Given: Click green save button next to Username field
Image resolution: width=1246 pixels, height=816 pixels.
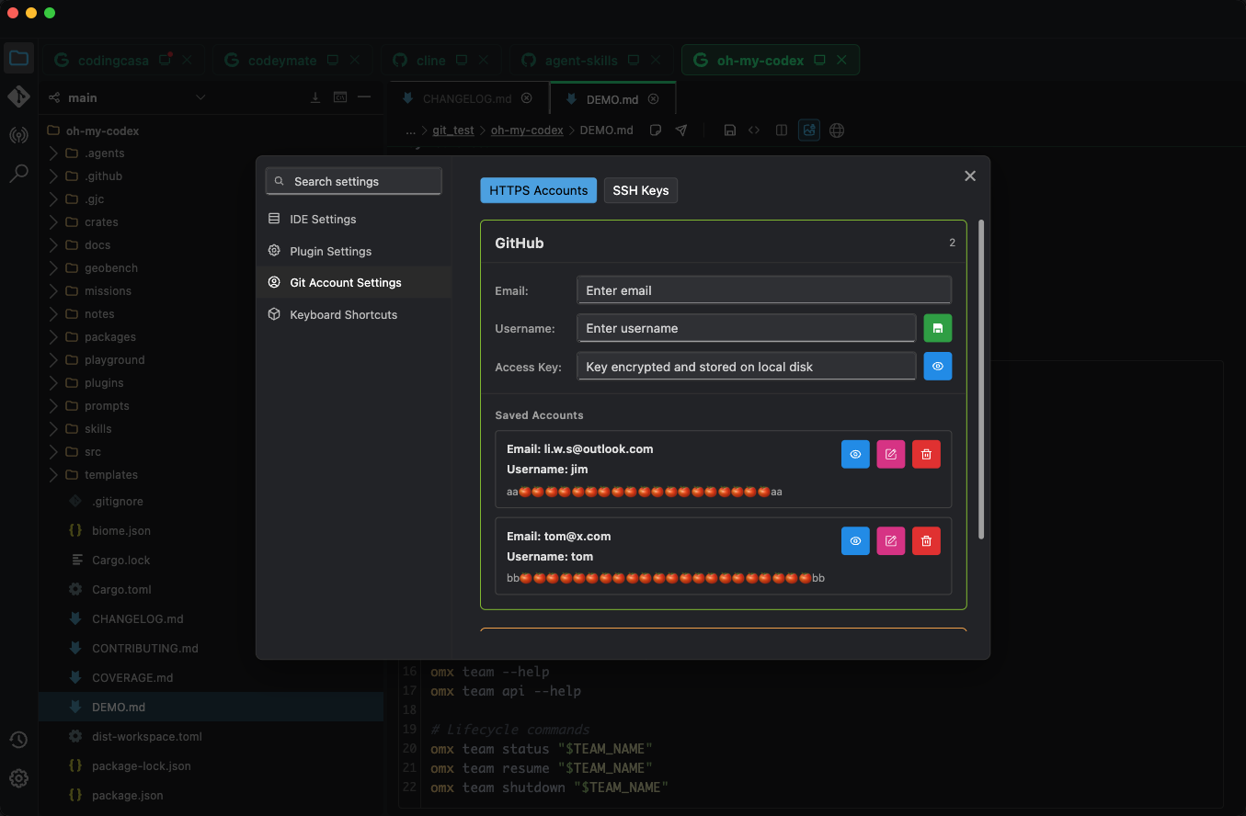Looking at the screenshot, I should coord(938,328).
